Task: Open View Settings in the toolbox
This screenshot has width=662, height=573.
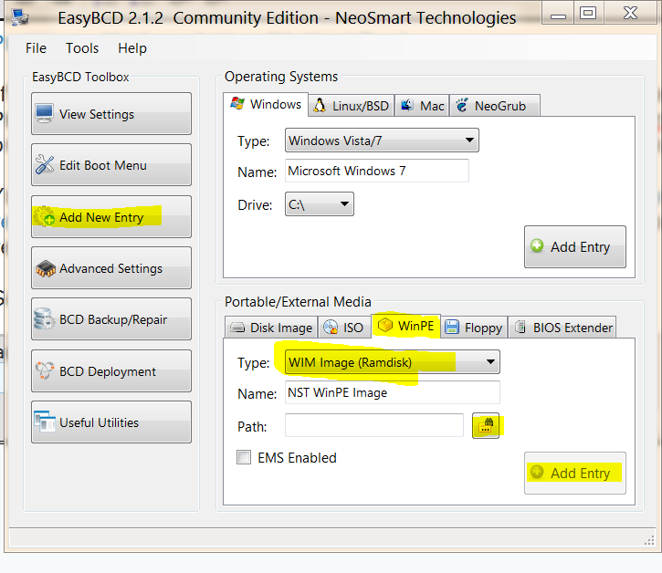Action: 111,113
